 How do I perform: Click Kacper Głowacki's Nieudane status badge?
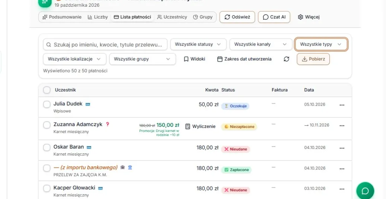coord(236,190)
